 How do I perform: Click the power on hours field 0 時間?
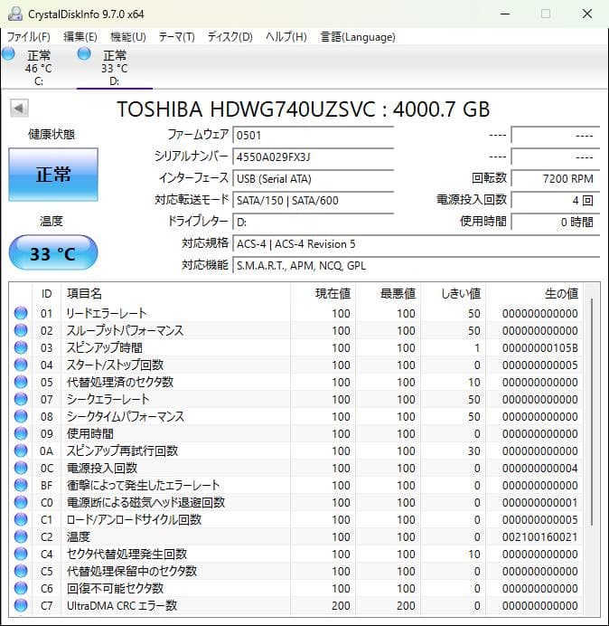tap(555, 222)
